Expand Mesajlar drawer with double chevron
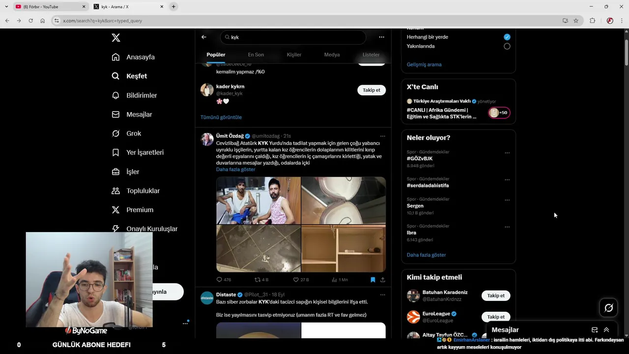 pyautogui.click(x=606, y=330)
